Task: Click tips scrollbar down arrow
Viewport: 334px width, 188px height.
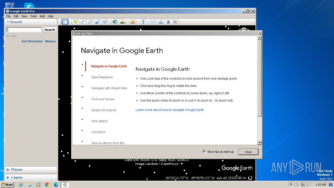Action: click(x=259, y=143)
